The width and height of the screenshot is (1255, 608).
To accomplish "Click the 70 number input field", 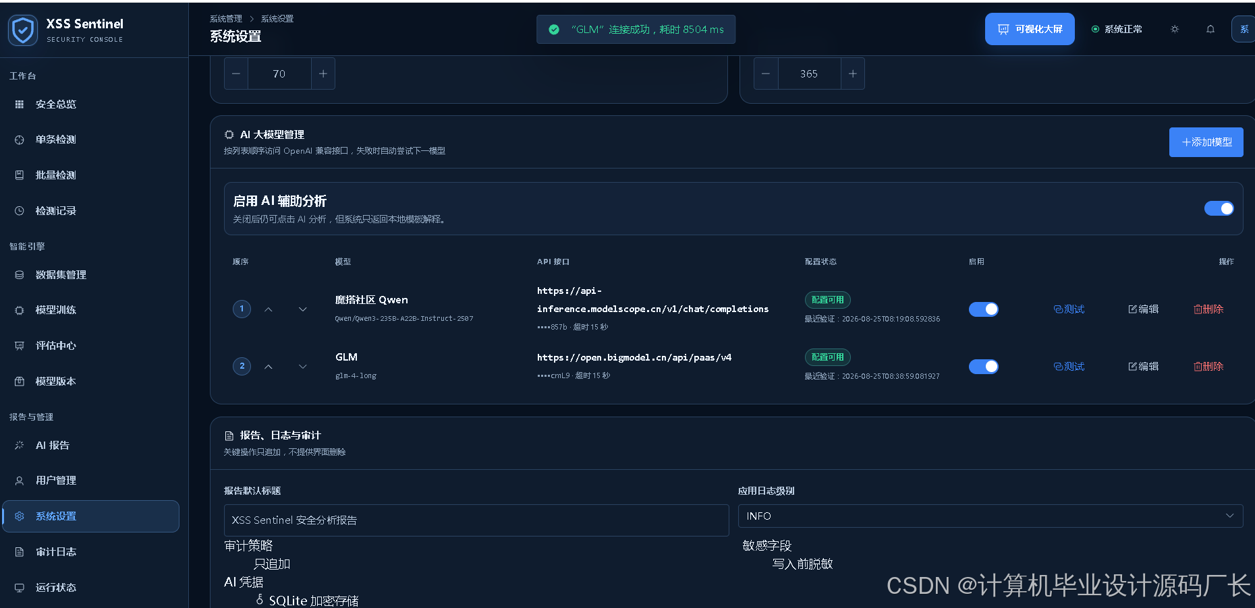I will 279,74.
